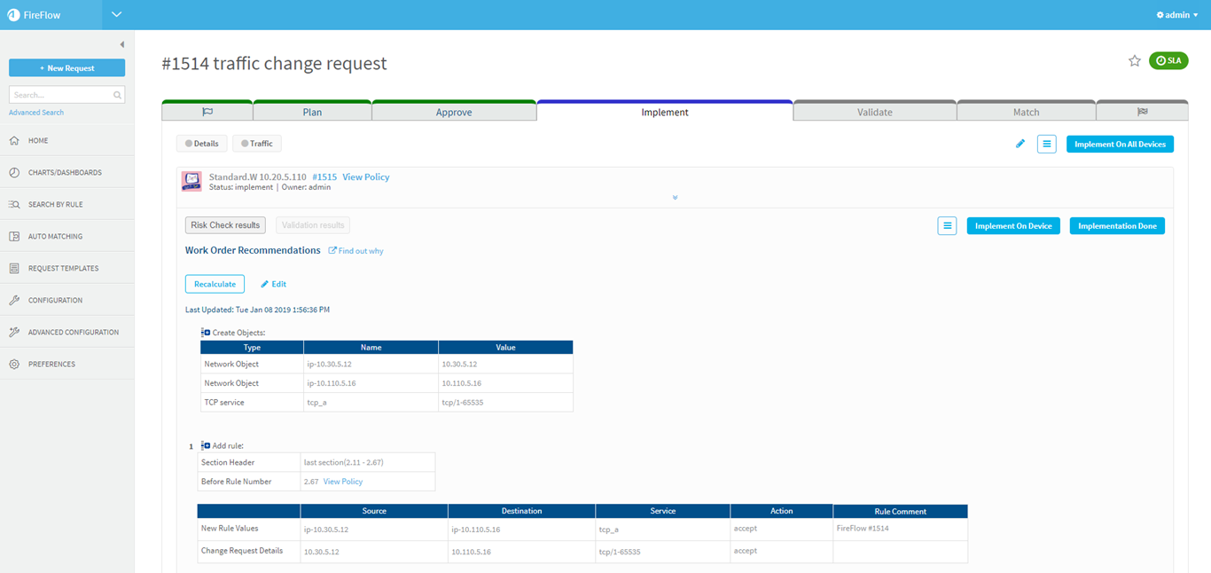The width and height of the screenshot is (1211, 573).
Task: Open Charts/Dashboards from the sidebar
Action: click(64, 173)
